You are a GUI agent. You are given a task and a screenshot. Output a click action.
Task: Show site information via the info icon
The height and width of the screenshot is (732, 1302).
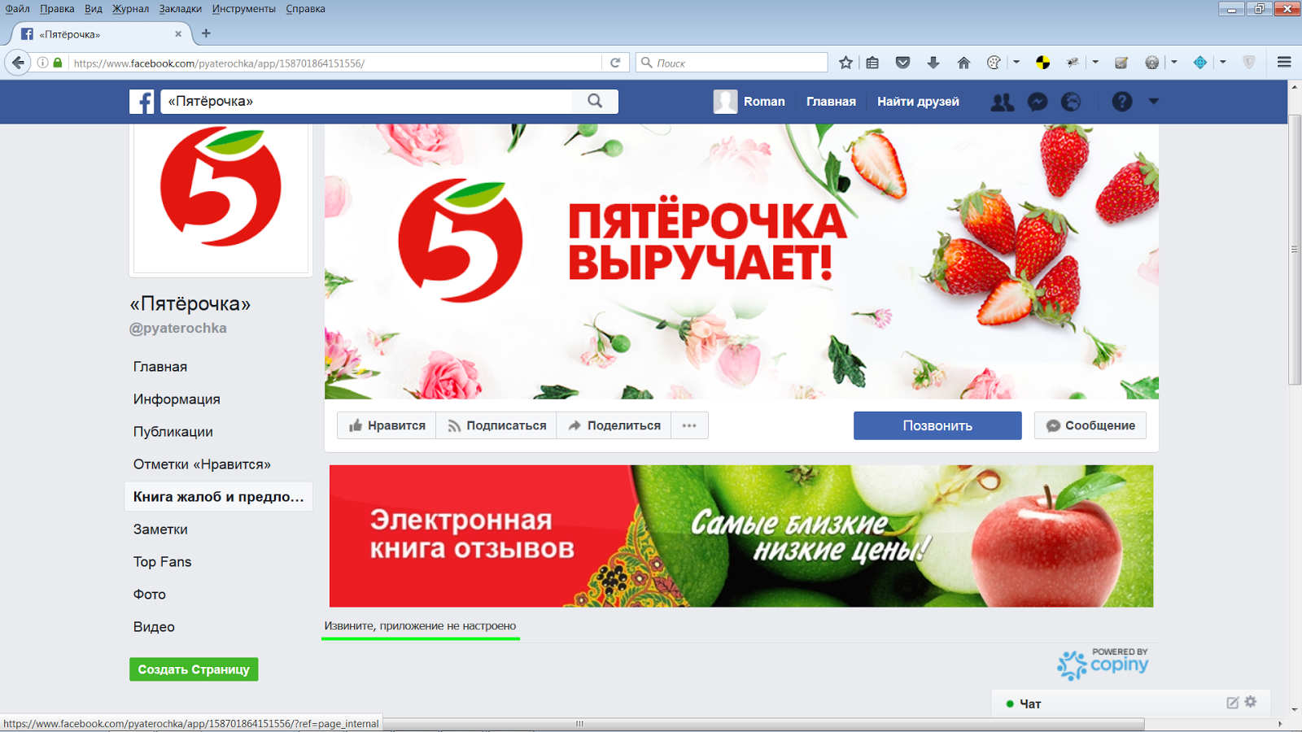click(x=42, y=63)
